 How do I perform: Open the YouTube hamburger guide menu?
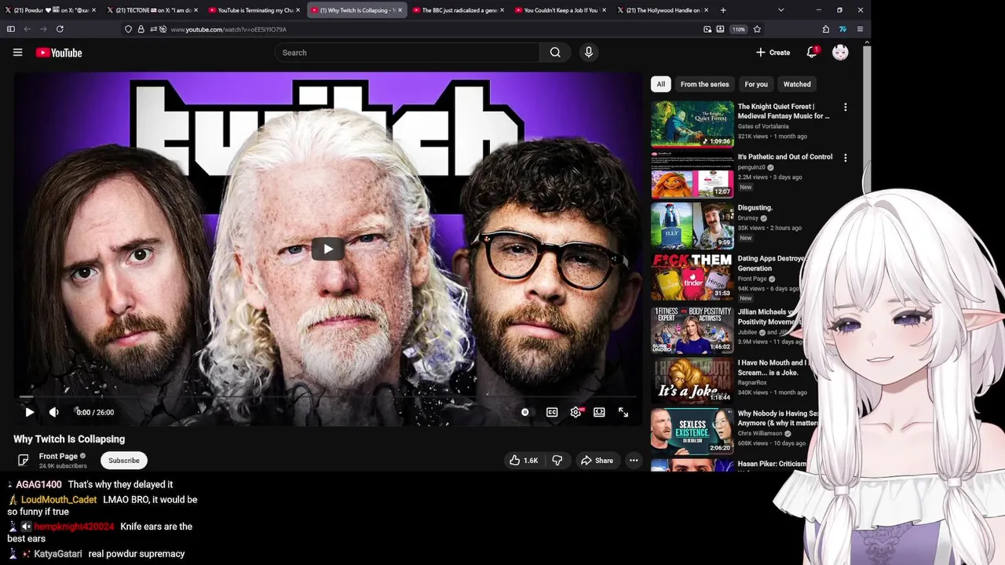(x=17, y=53)
